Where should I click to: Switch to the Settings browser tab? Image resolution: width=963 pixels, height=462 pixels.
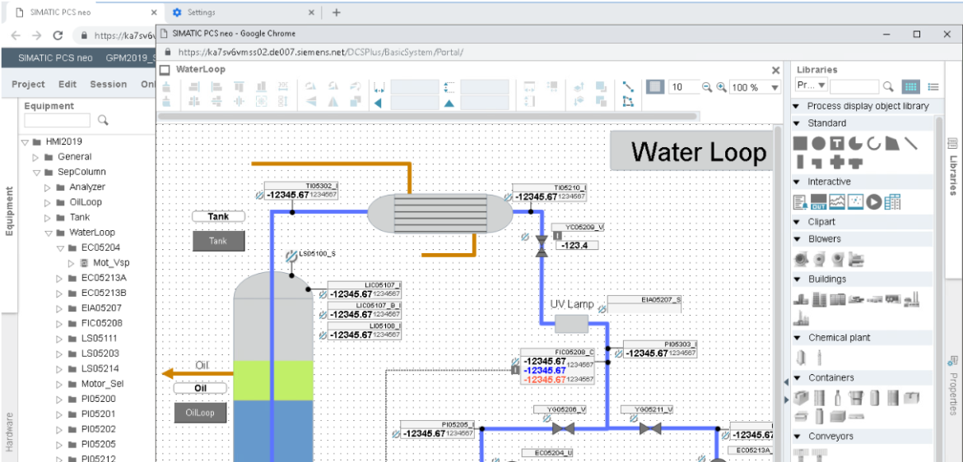[202, 12]
